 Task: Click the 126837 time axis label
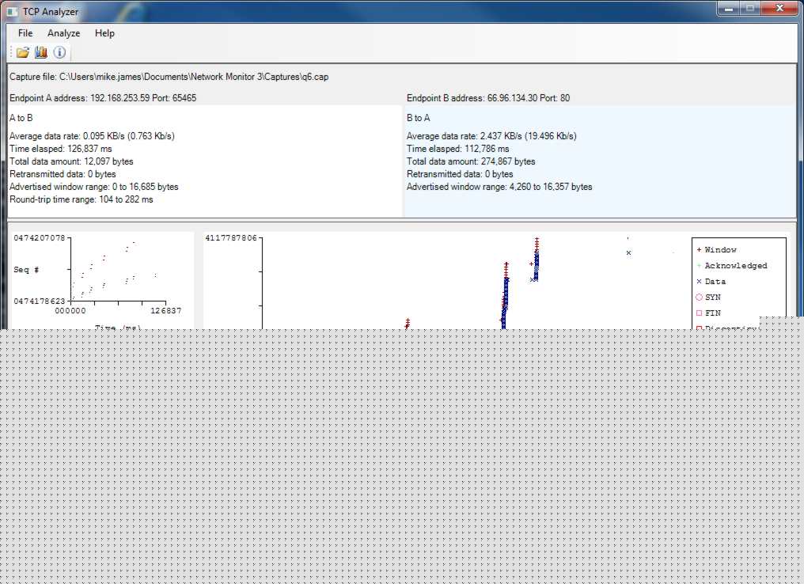pyautogui.click(x=165, y=311)
